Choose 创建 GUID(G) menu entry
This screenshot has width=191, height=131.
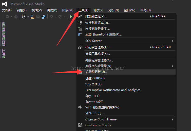(x=126, y=78)
